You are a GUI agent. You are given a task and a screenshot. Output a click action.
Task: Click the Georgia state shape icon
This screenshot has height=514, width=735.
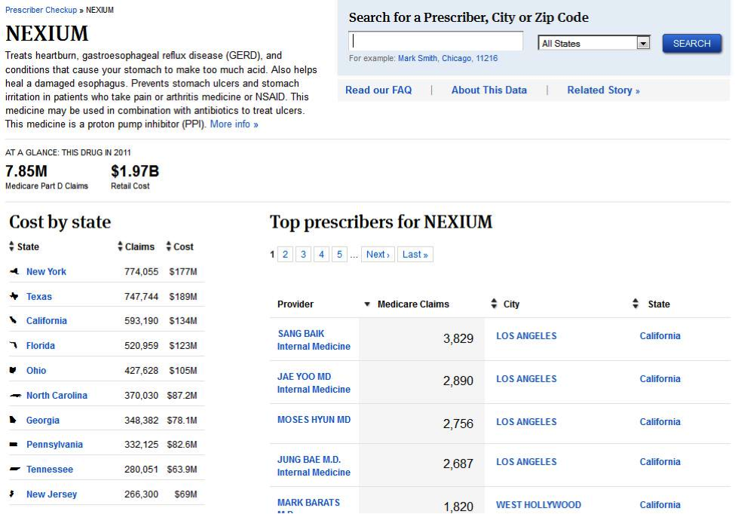13,420
